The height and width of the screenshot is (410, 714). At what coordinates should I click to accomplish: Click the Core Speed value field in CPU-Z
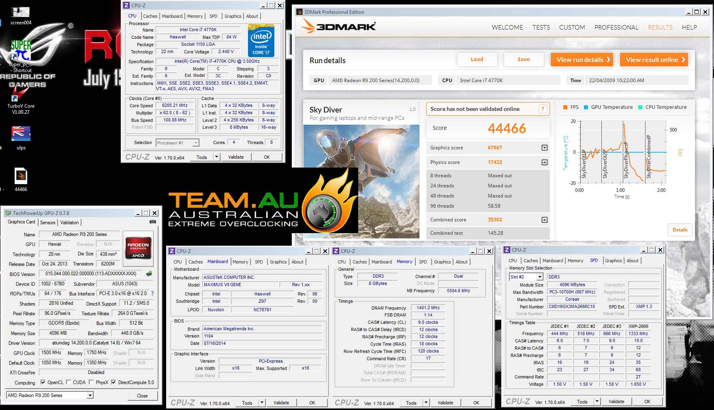coord(175,105)
